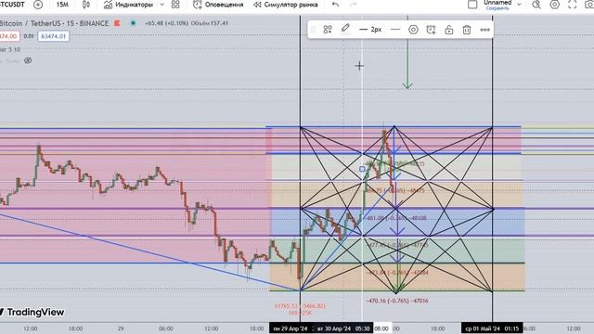Start Симулятор рынка replay mode

(x=286, y=5)
